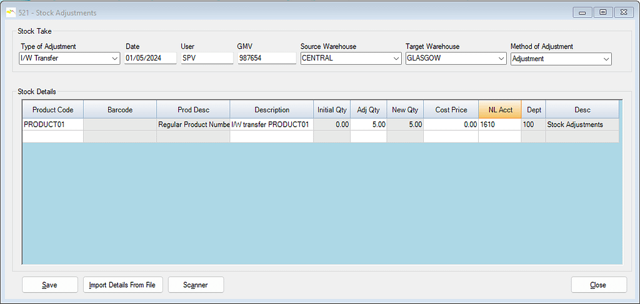Expand the Method of Adjustment dropdown
Viewport: 640px width, 304px height.
tap(606, 59)
